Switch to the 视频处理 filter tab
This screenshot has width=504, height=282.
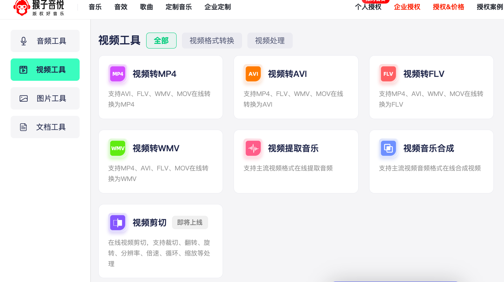click(270, 40)
